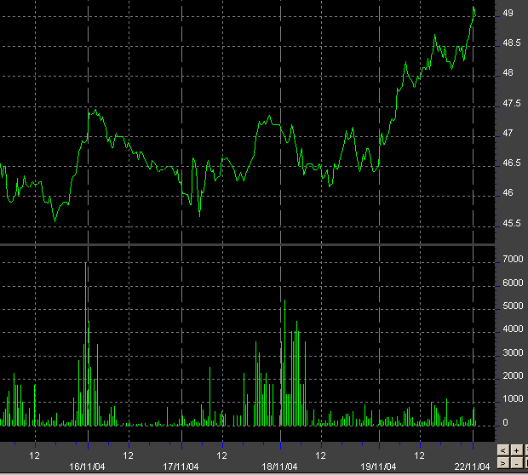The image size is (528, 475).
Task: Zoom in using the "+" button
Action: (516, 449)
